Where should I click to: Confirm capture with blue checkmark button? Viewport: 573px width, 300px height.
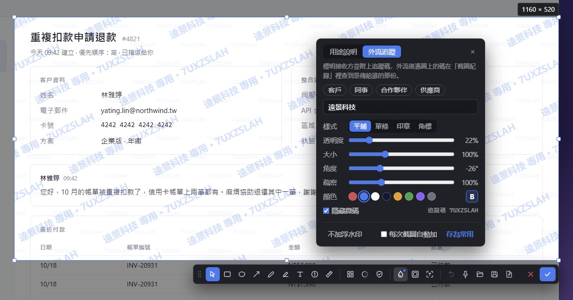coord(547,274)
